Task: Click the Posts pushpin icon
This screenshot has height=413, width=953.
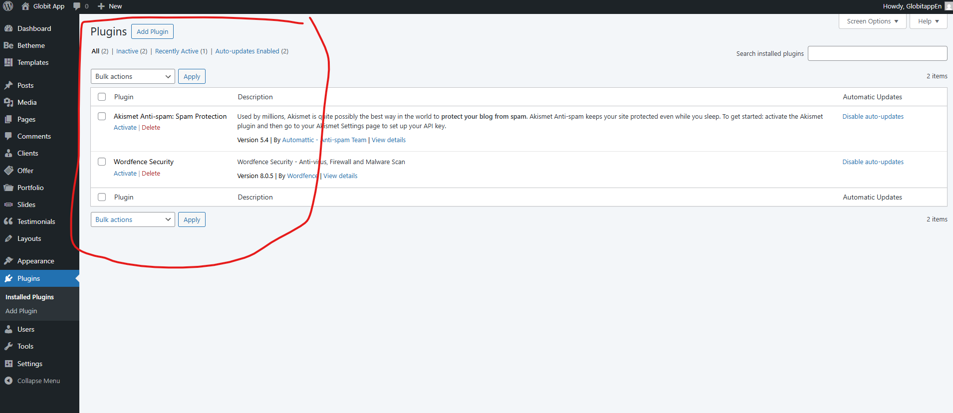Action: [x=8, y=85]
